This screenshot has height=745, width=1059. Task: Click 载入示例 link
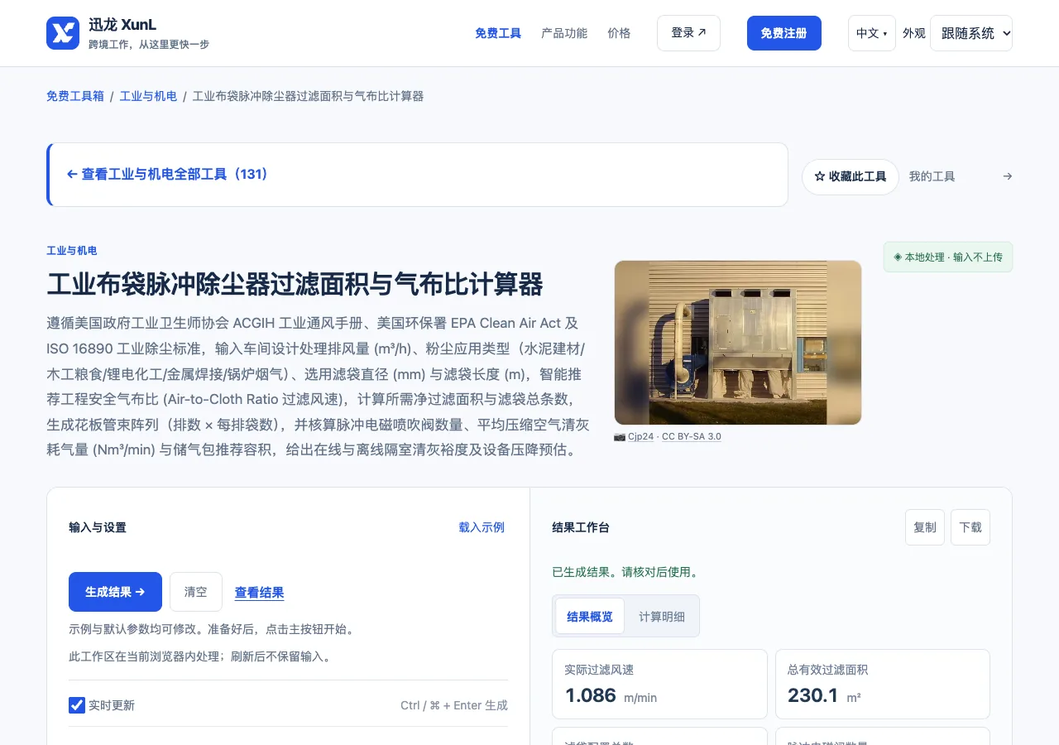point(482,527)
